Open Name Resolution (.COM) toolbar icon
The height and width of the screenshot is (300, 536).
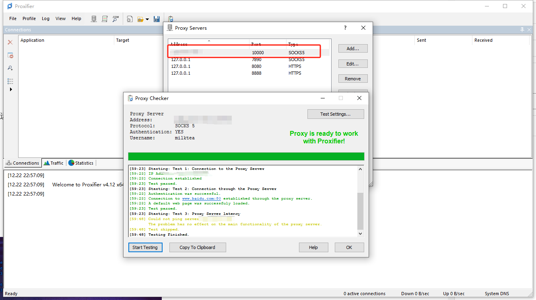click(x=115, y=19)
